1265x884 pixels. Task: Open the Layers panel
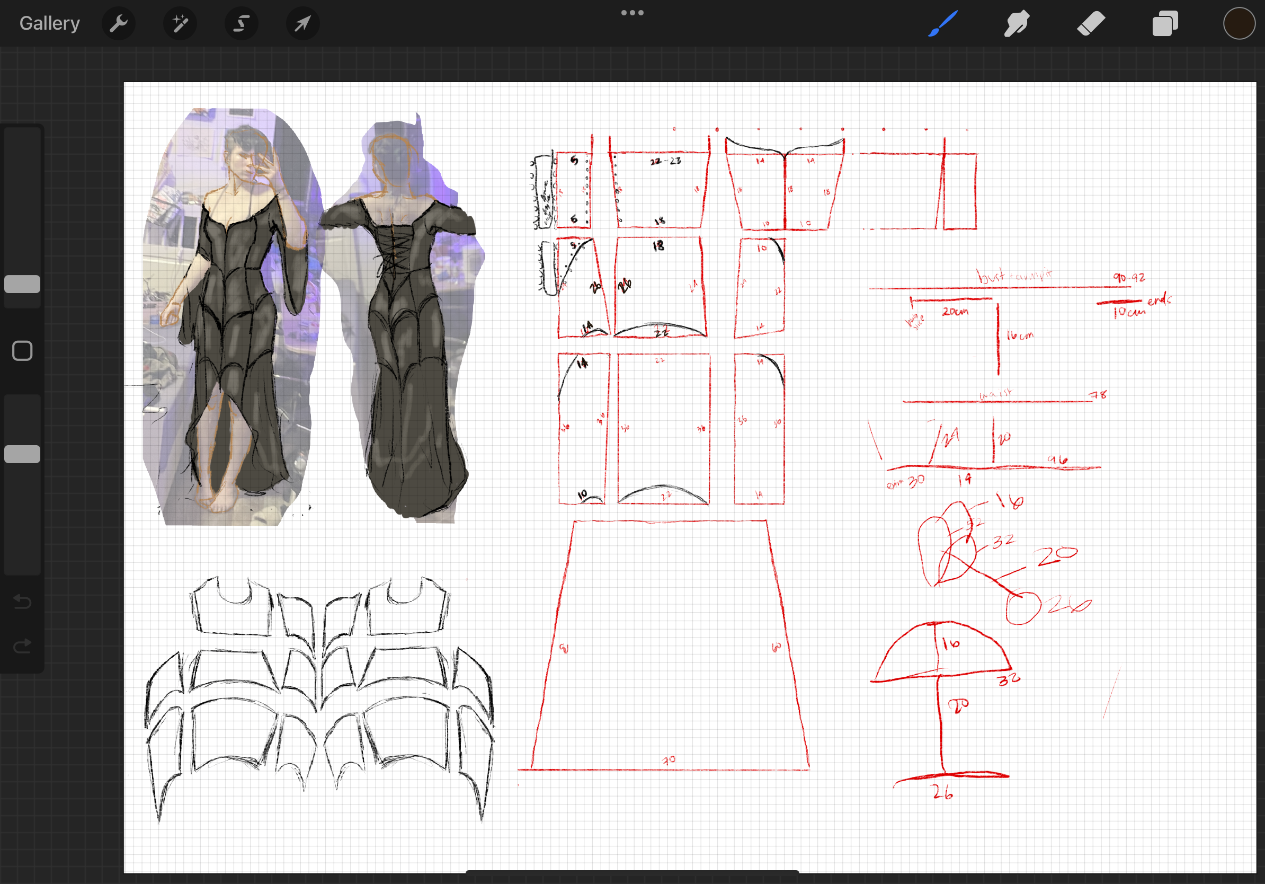click(x=1165, y=23)
